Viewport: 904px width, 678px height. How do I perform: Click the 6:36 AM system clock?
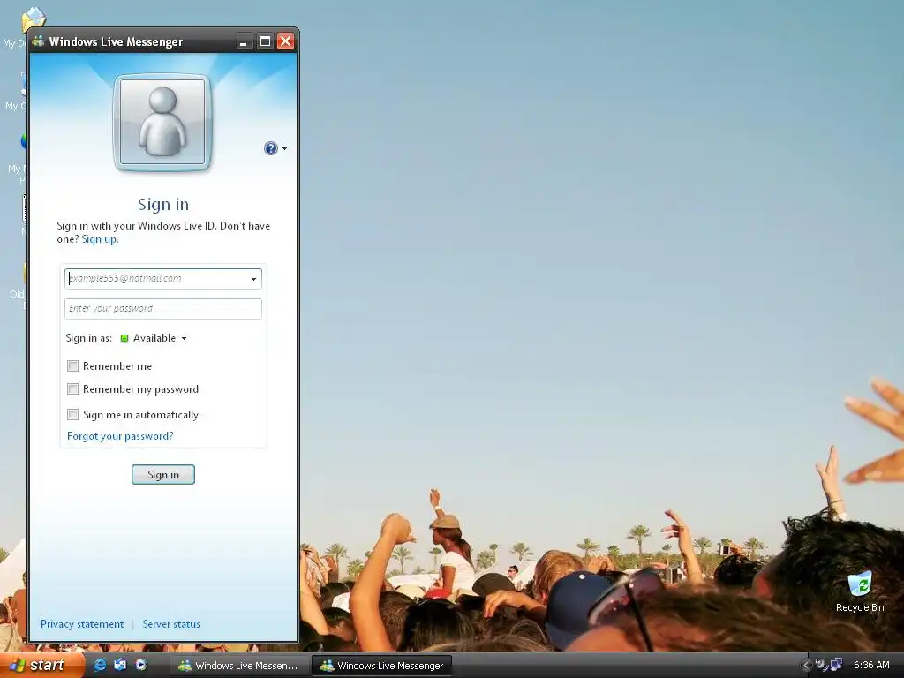pos(871,665)
